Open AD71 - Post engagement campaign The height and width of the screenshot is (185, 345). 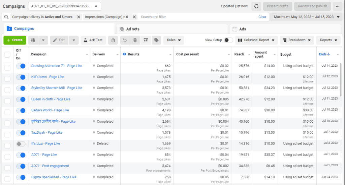point(50,166)
